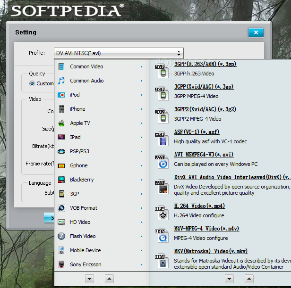Click the MP4 H.264 file icon
291x288 pixels.
coord(162,213)
